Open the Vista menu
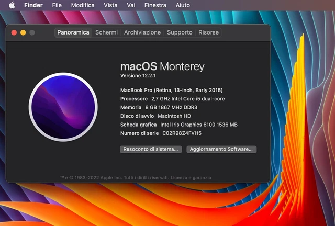Viewport: 335px width, 226px height. (x=110, y=5)
